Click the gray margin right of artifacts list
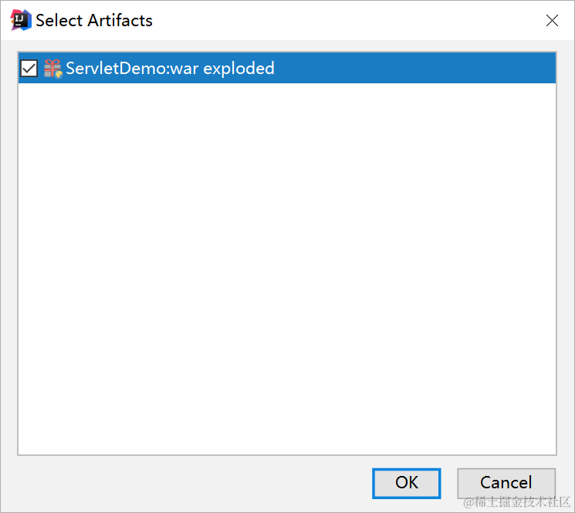This screenshot has width=575, height=513. point(566,253)
